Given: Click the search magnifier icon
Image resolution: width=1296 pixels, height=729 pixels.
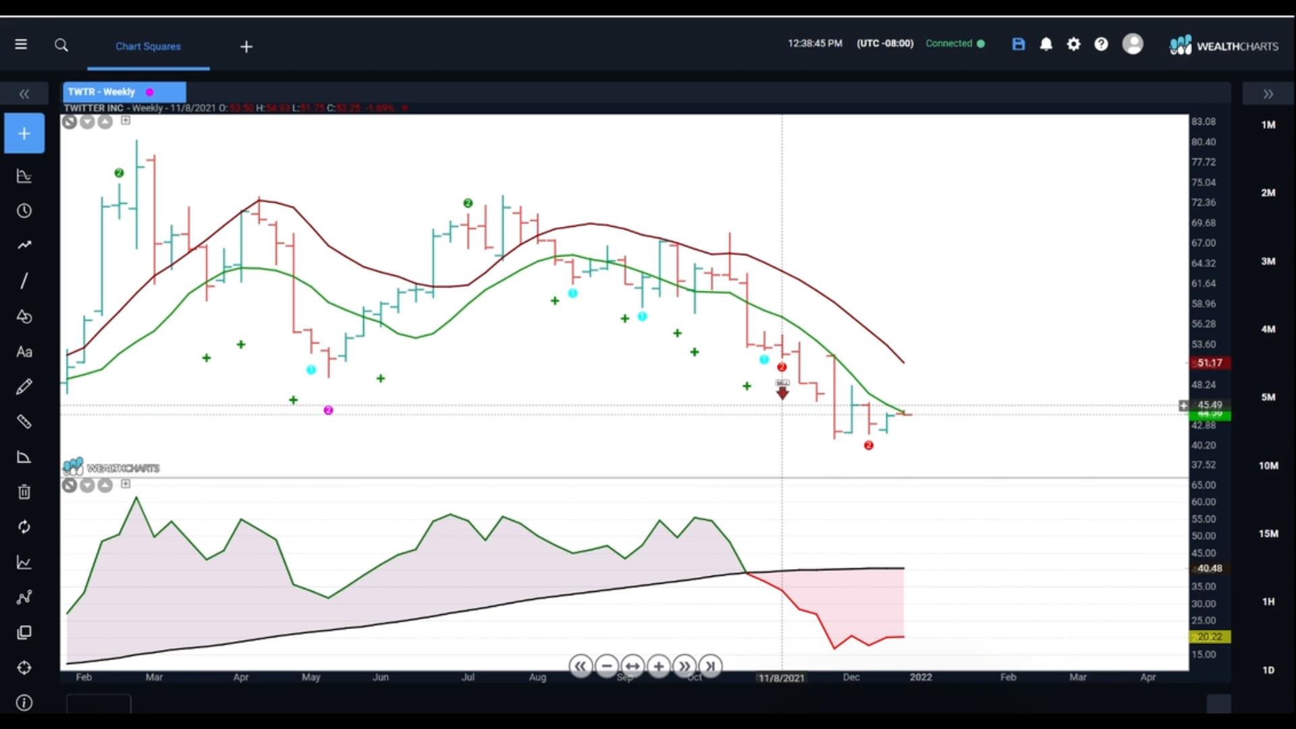Looking at the screenshot, I should (x=61, y=45).
